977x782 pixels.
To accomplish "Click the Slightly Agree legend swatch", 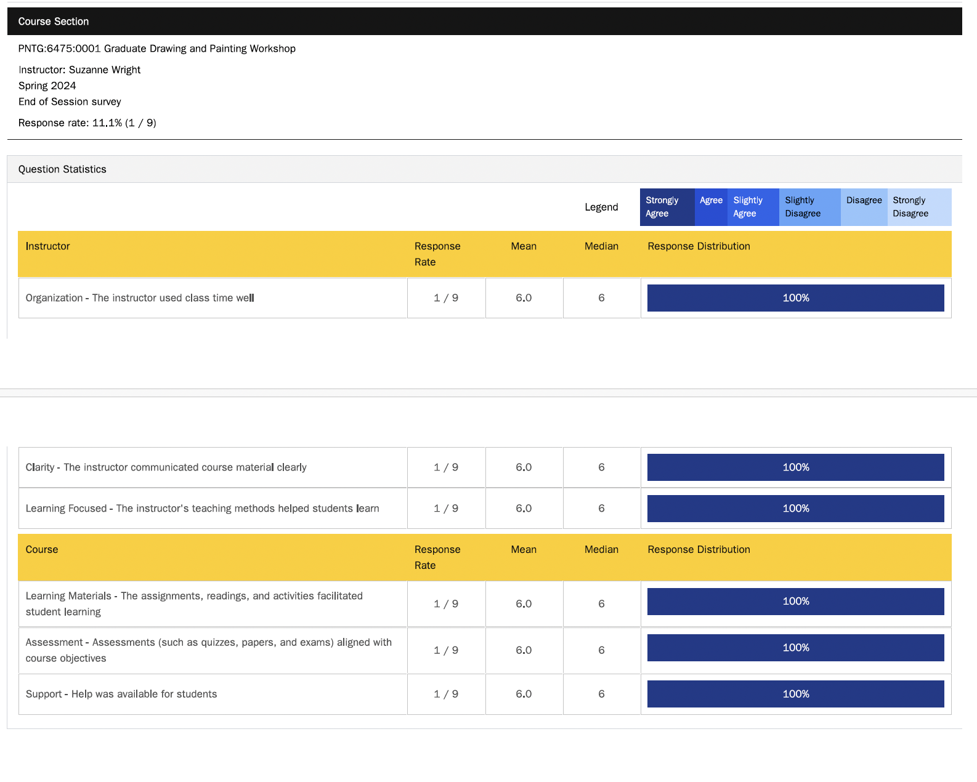I will 753,207.
